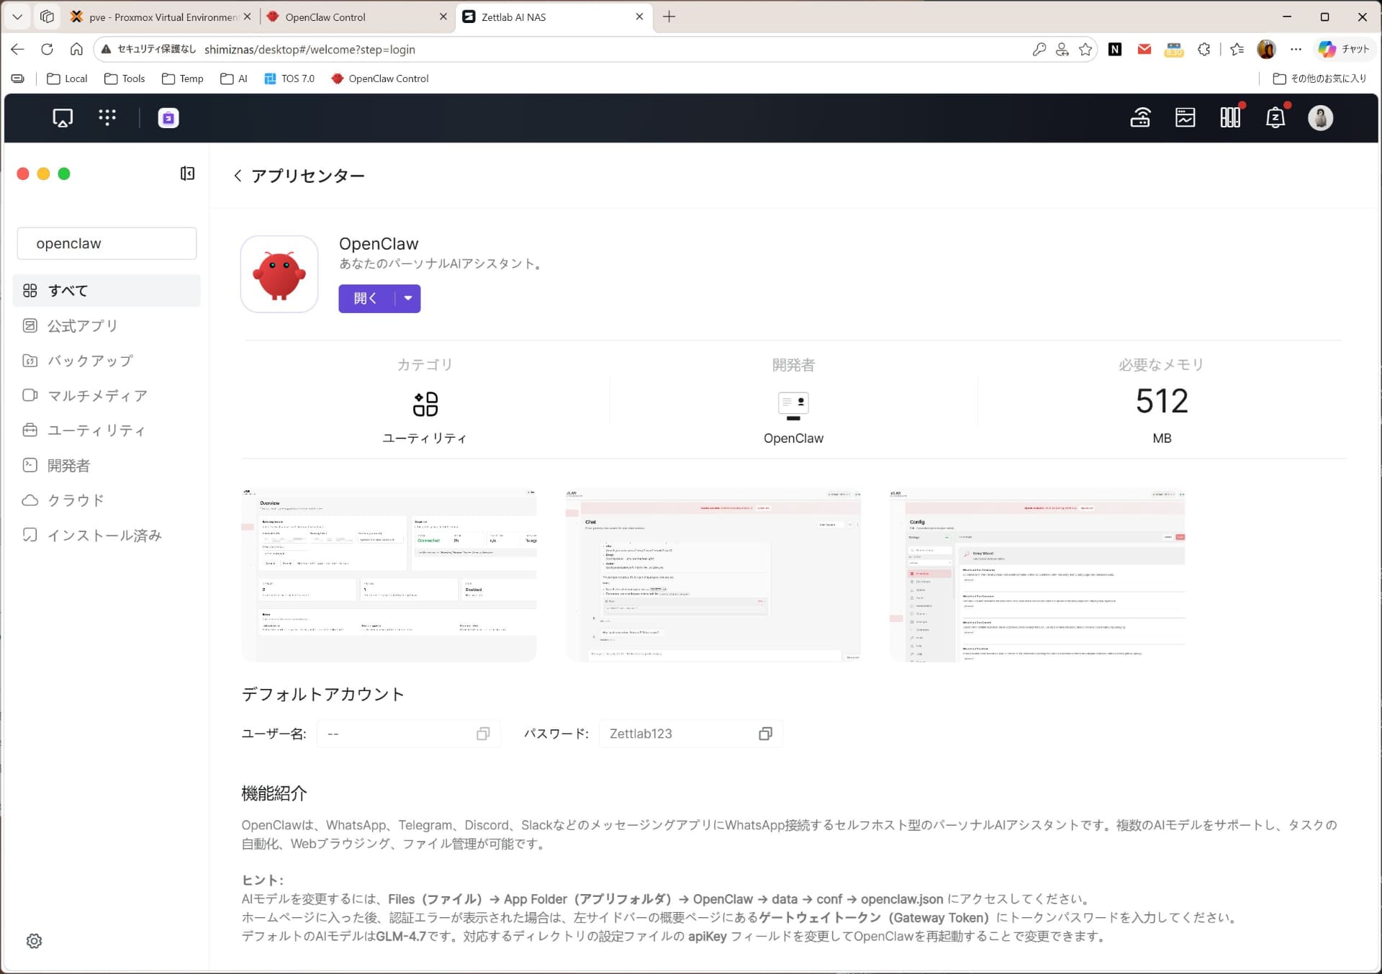Screen dimensions: 1382x974
Task: Open the browser favorites list icon
Action: (1237, 49)
